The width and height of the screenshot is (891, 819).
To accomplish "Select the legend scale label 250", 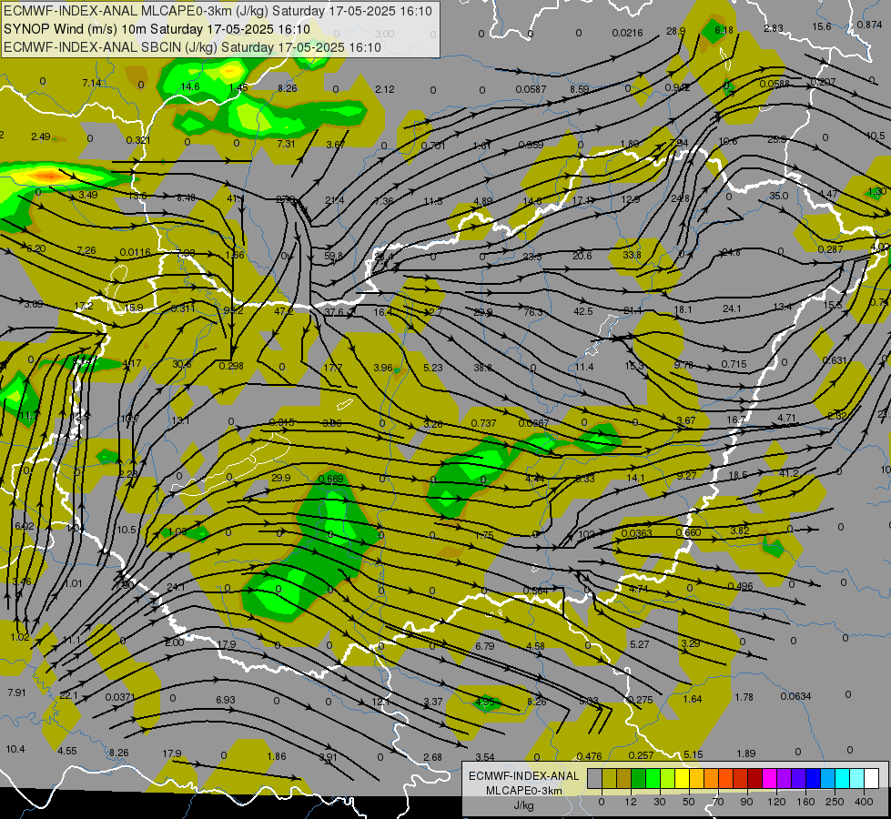I will [835, 802].
